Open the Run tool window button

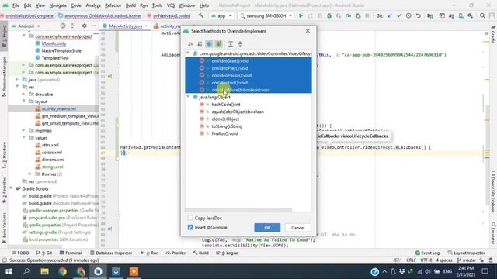[150, 253]
